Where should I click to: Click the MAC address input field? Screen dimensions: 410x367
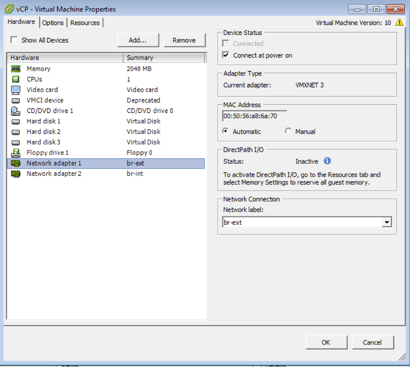pos(255,116)
